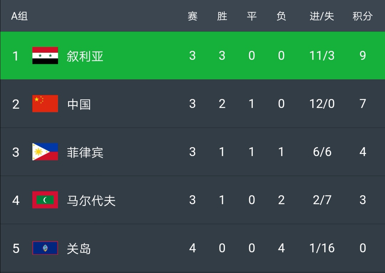Click the 胜 column header
This screenshot has width=385, height=273.
pos(222,16)
